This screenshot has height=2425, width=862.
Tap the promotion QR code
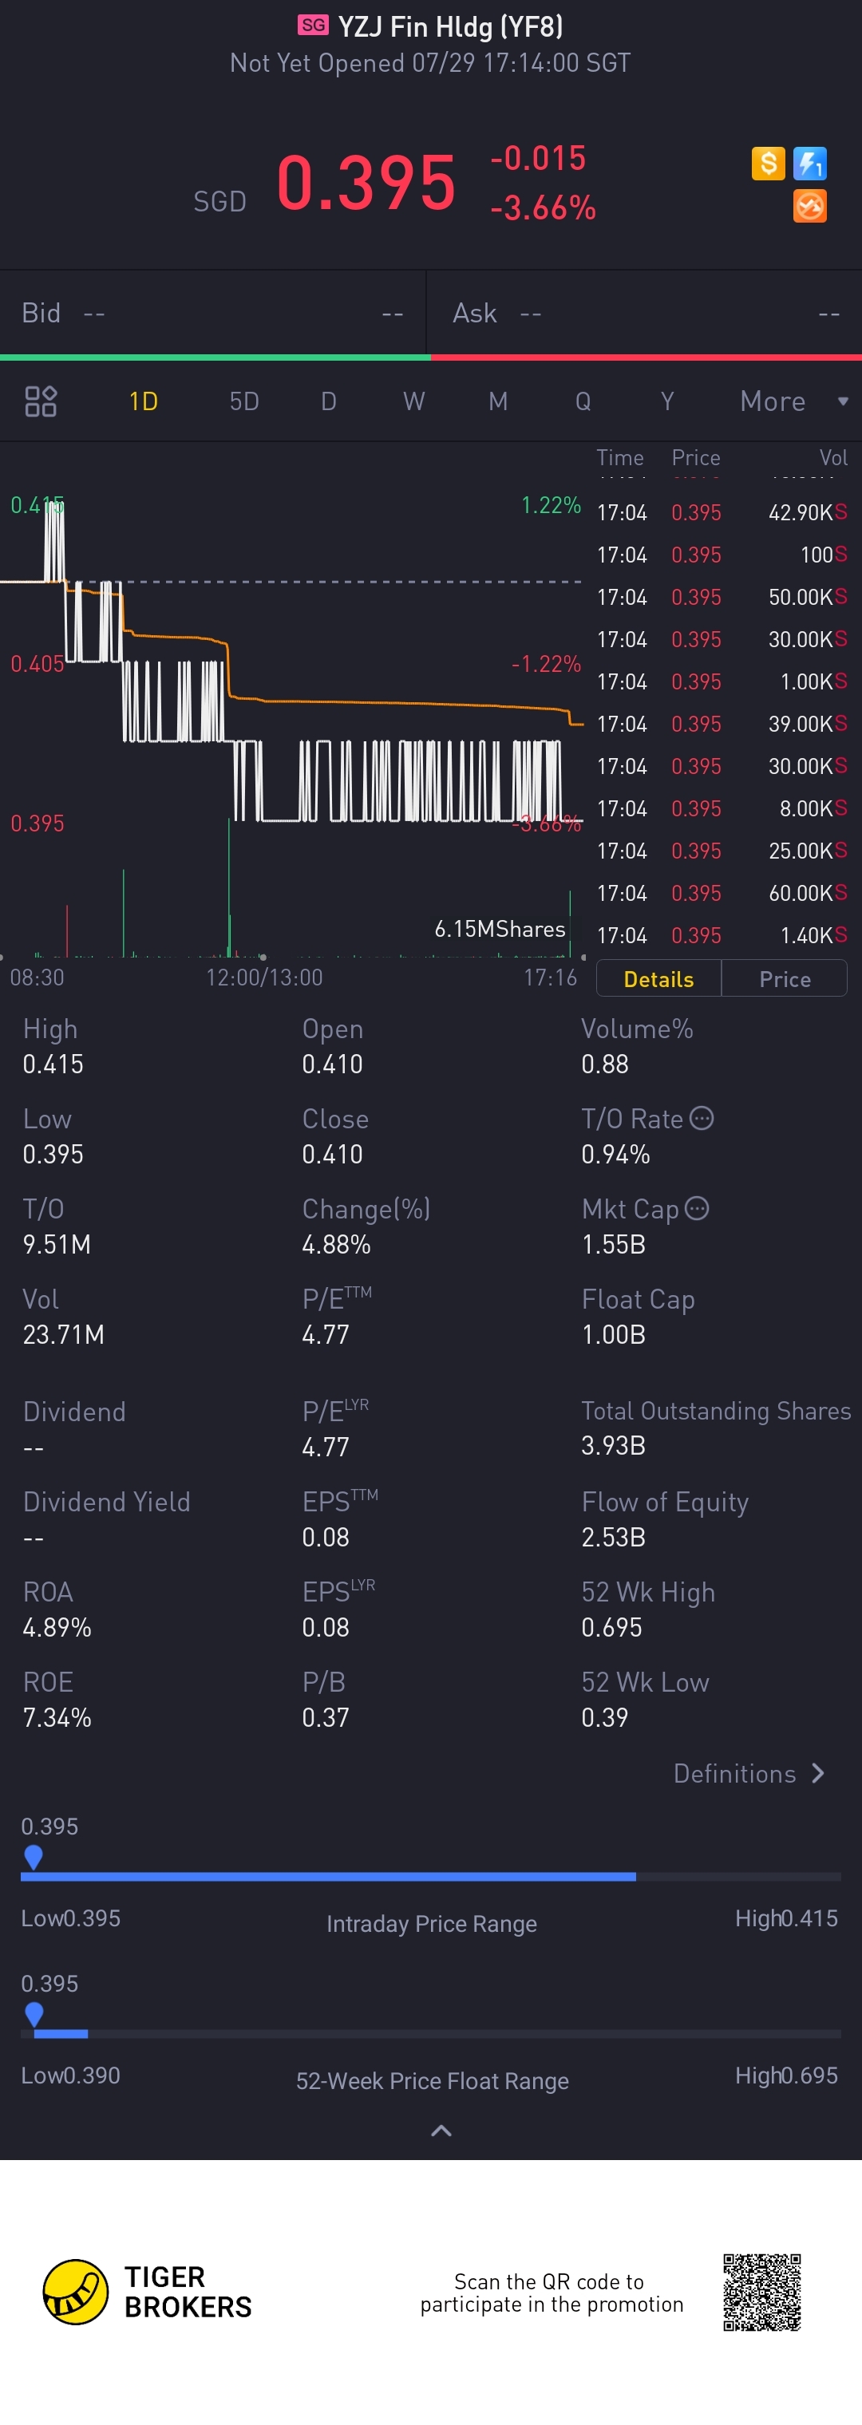tap(761, 2291)
